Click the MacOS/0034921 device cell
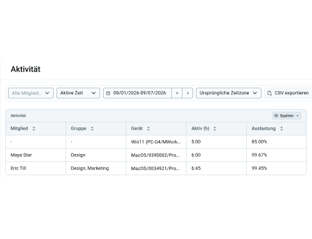312x239 pixels. (x=156, y=168)
